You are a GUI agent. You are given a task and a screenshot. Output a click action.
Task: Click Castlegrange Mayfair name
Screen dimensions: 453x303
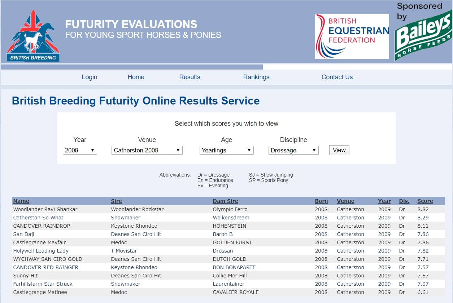pyautogui.click(x=39, y=242)
